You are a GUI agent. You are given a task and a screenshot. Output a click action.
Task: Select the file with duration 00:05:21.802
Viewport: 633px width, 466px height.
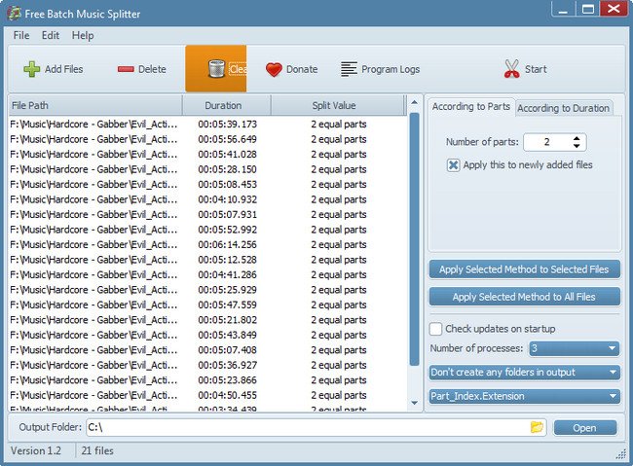[x=207, y=320]
